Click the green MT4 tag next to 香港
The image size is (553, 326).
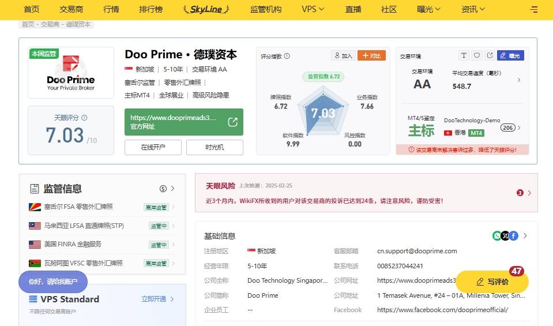point(476,133)
